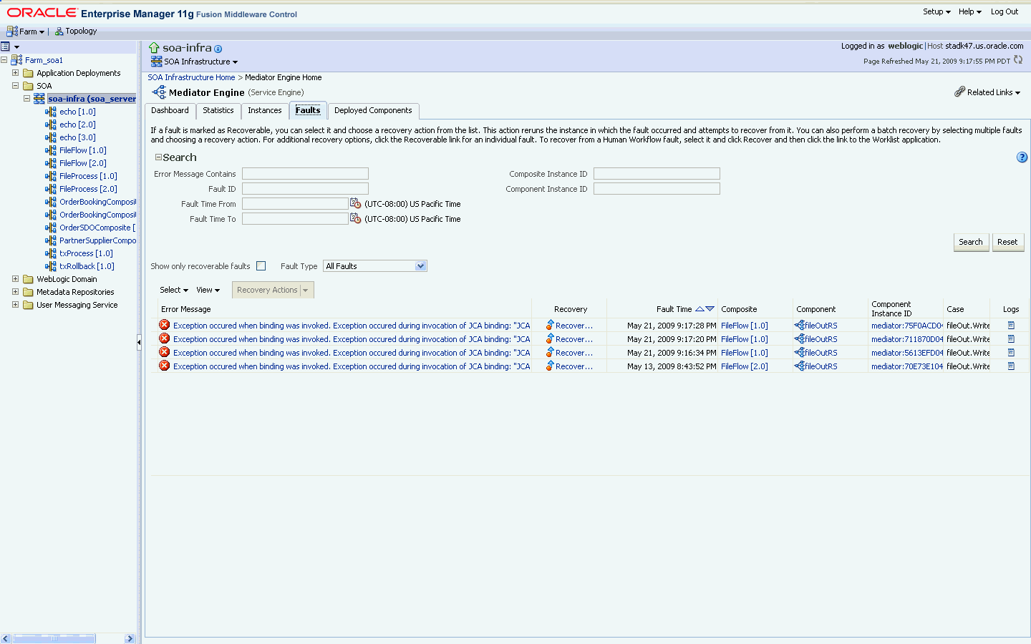
Task: Open the Fault Type dropdown
Action: point(422,265)
